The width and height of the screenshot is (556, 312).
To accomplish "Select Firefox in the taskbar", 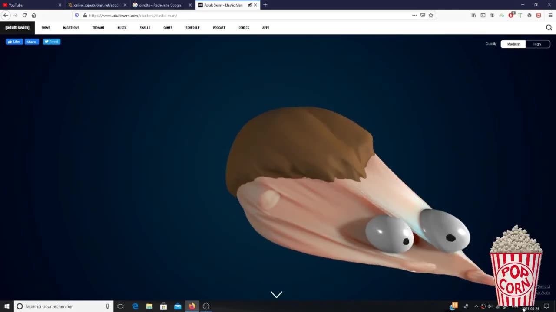I will point(192,306).
